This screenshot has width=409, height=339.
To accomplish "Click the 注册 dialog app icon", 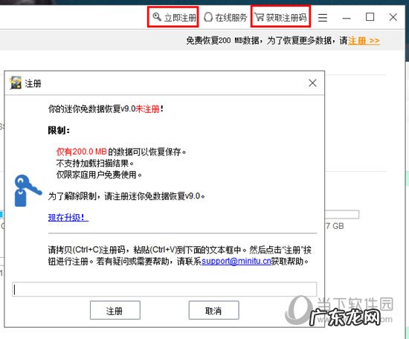I will click(16, 83).
